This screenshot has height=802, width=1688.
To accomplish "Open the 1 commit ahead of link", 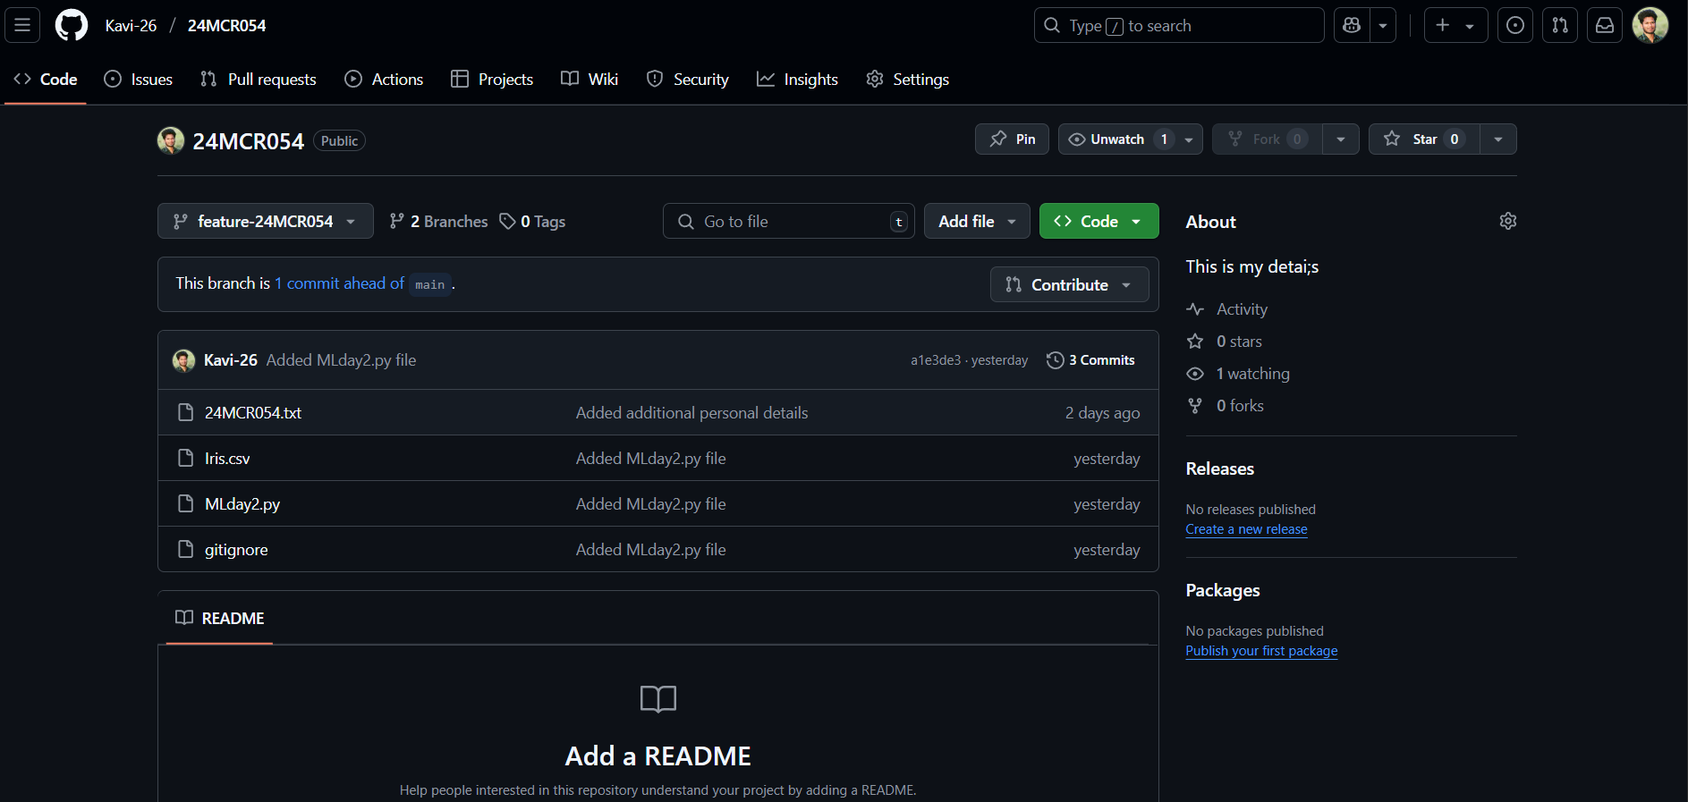I will coord(339,283).
